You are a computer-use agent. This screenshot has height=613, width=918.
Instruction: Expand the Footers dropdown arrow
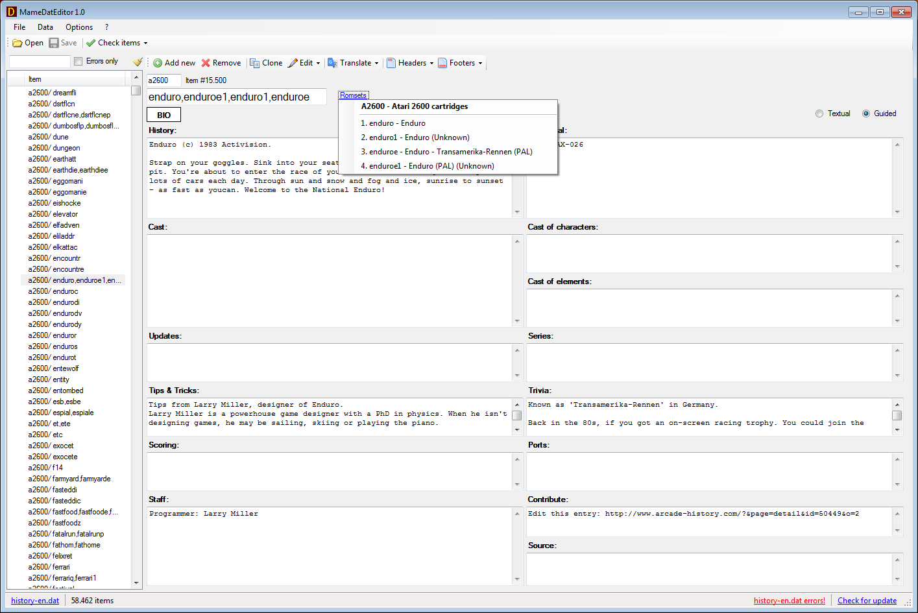480,64
